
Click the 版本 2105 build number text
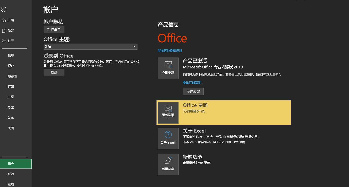pos(214,142)
